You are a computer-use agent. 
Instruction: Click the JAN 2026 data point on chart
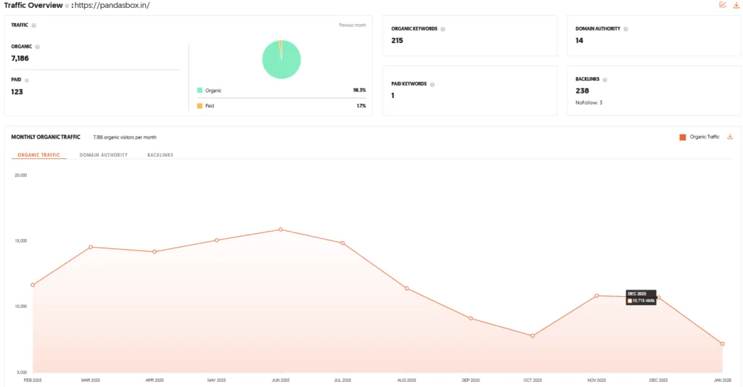(x=723, y=344)
